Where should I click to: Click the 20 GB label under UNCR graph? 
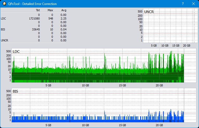pos(187,46)
